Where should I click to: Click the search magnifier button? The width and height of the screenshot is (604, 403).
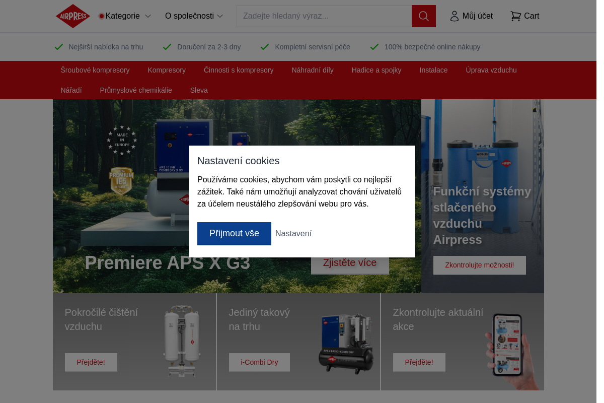point(424,16)
